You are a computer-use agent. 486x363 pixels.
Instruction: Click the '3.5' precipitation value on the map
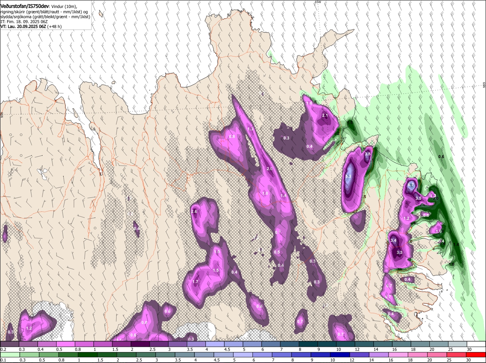(418, 198)
